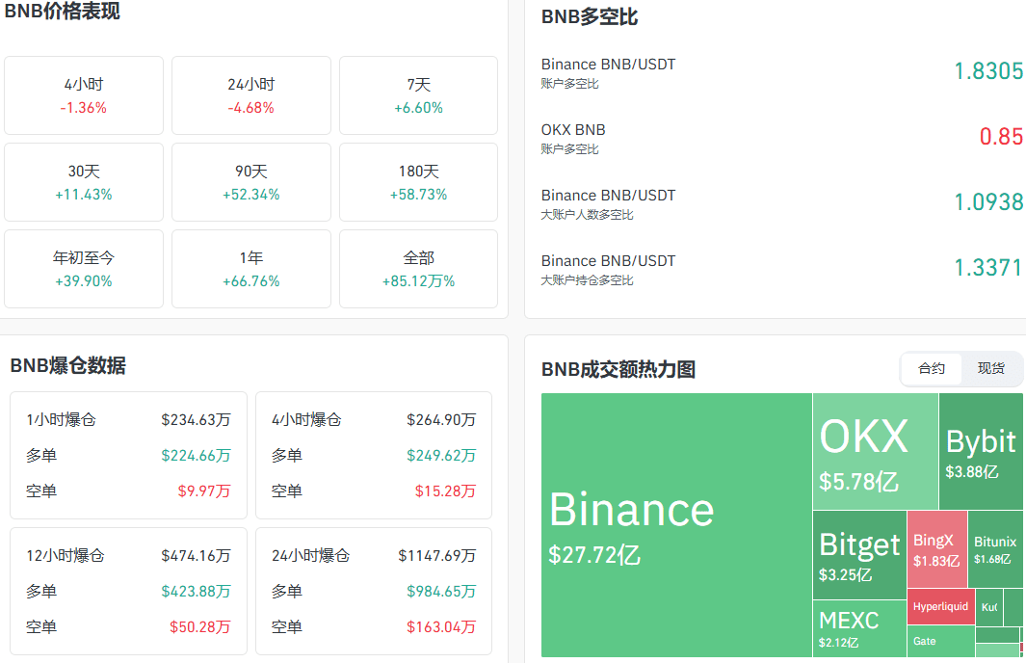The width and height of the screenshot is (1026, 663).
Task: Click 4小时爆仓 total $264.90万
Action: click(x=441, y=419)
